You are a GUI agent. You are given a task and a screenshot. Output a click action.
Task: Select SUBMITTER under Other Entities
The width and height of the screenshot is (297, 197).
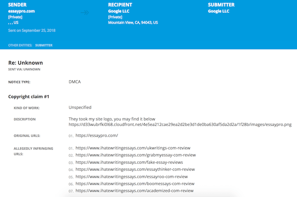(44, 45)
